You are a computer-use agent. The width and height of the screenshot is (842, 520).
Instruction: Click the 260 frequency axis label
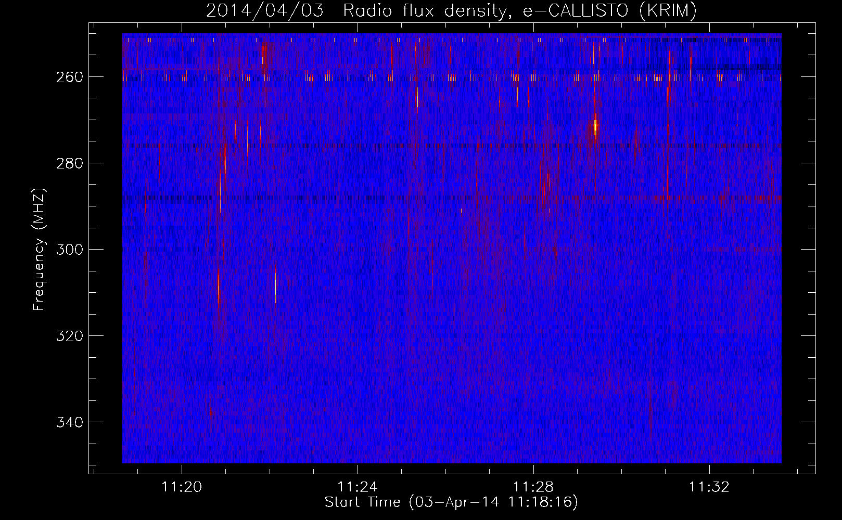tap(70, 77)
